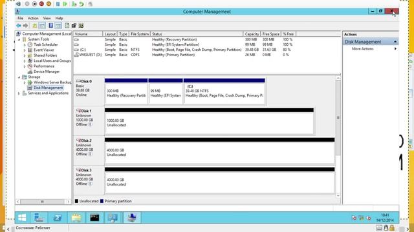Image resolution: width=414 pixels, height=232 pixels.
Task: Click the Revert icon in VM toolbar
Action: (x=82, y=4)
